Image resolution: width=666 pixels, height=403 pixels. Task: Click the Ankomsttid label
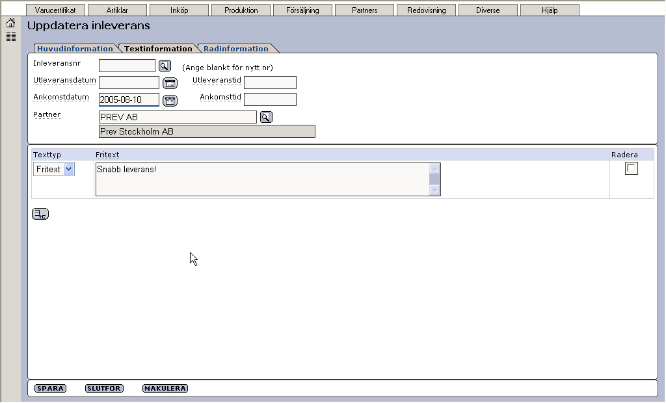click(x=220, y=97)
